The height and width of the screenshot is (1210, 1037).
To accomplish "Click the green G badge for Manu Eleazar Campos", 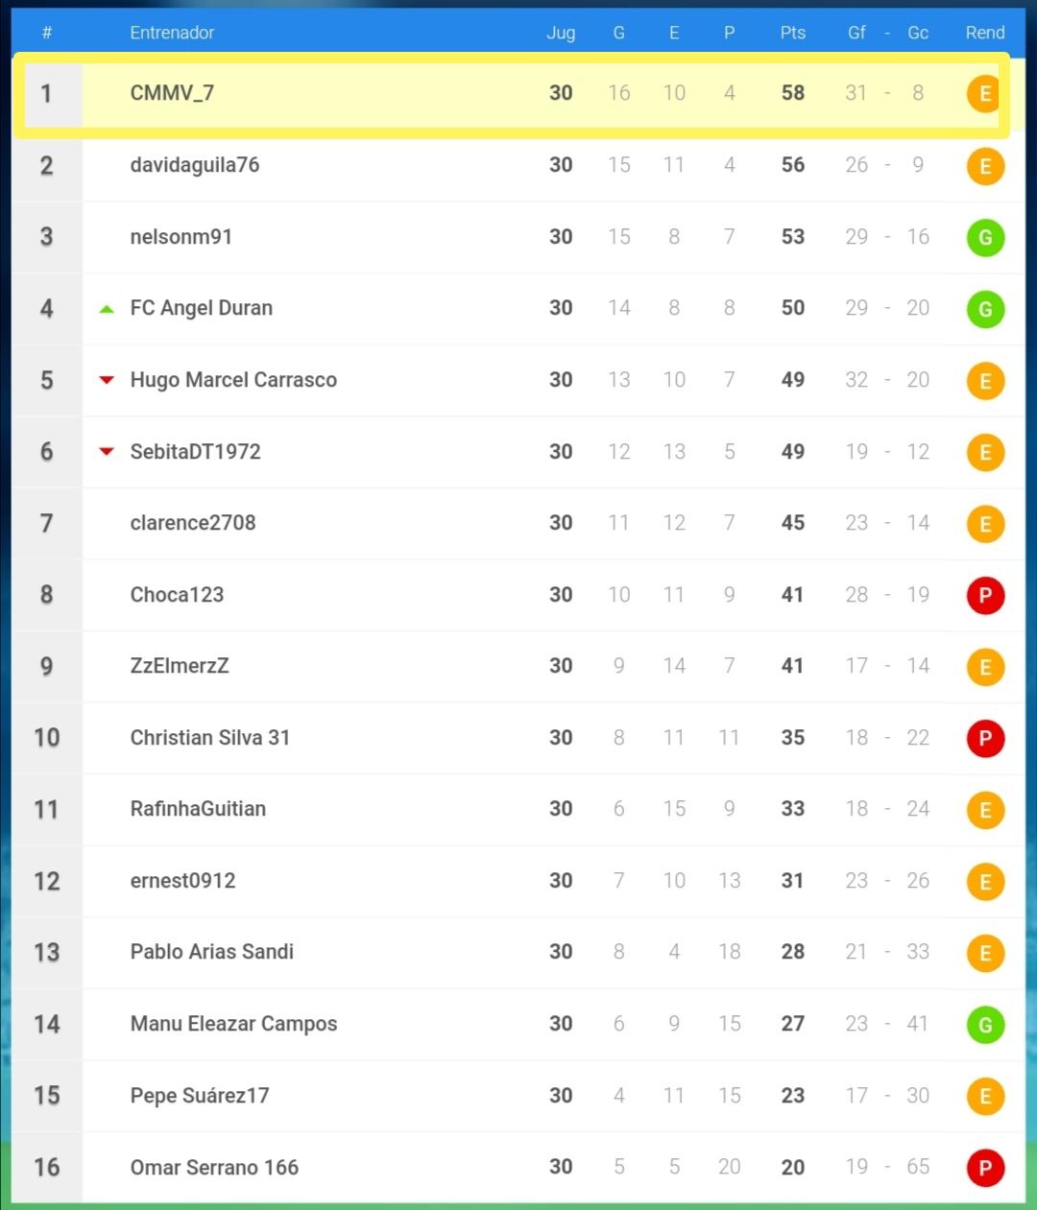I will coord(985,1025).
